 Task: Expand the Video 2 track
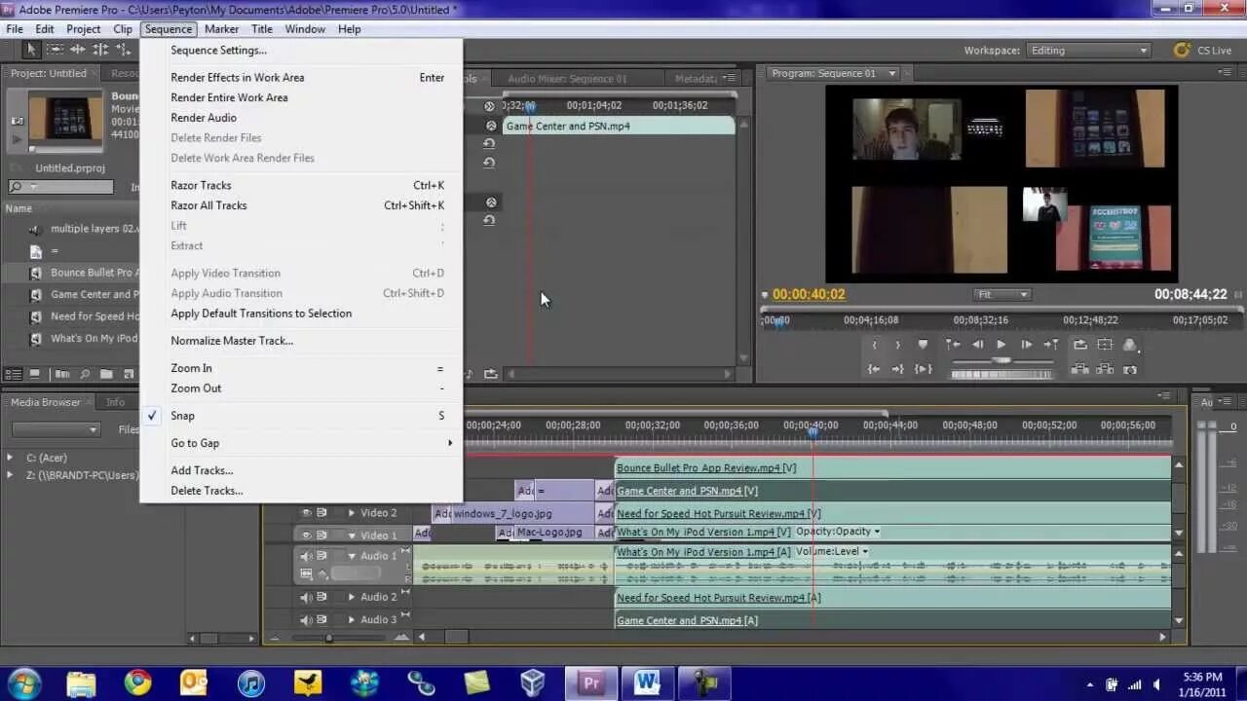click(x=352, y=513)
